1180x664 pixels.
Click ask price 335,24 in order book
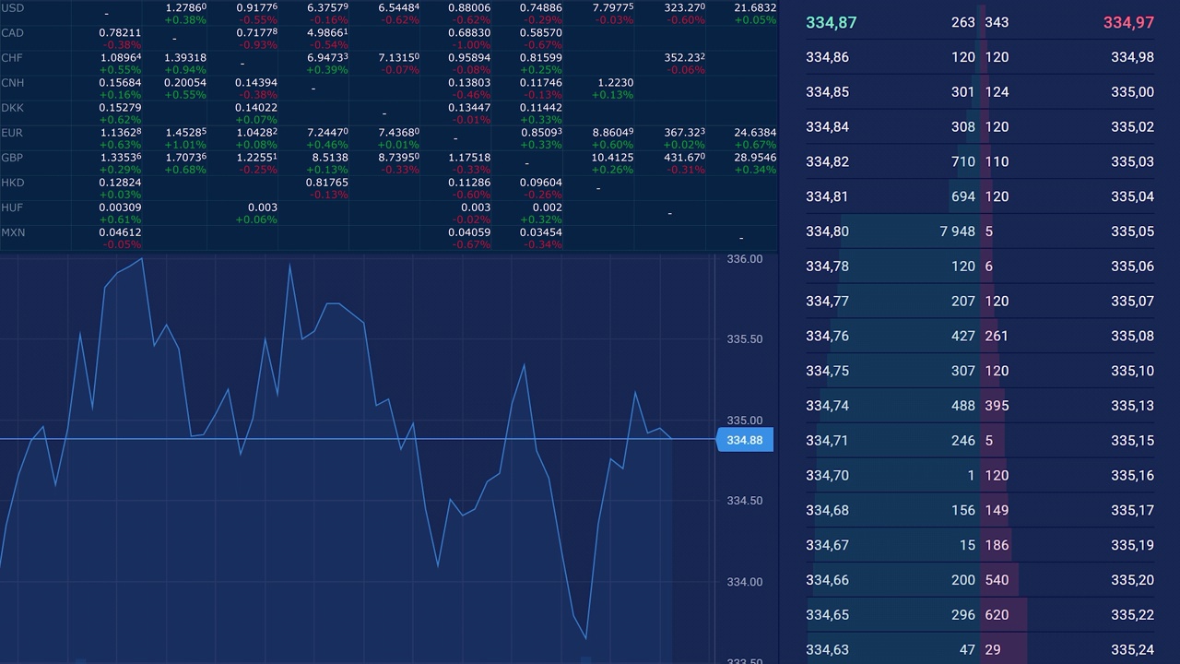1132,649
